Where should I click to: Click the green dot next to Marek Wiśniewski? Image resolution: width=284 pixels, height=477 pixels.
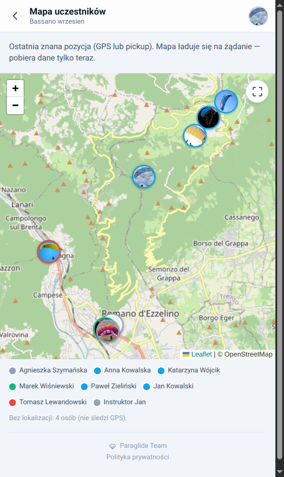coord(12,387)
